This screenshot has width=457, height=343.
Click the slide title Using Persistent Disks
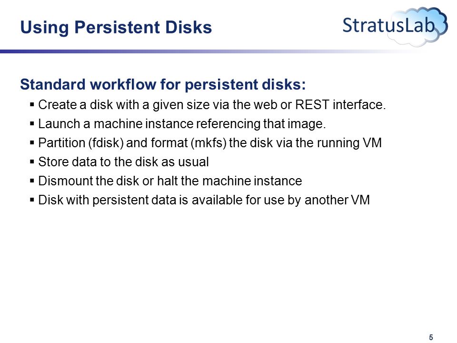pos(116,28)
